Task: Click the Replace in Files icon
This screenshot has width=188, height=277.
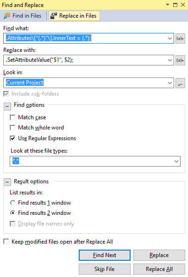Action: (54, 16)
